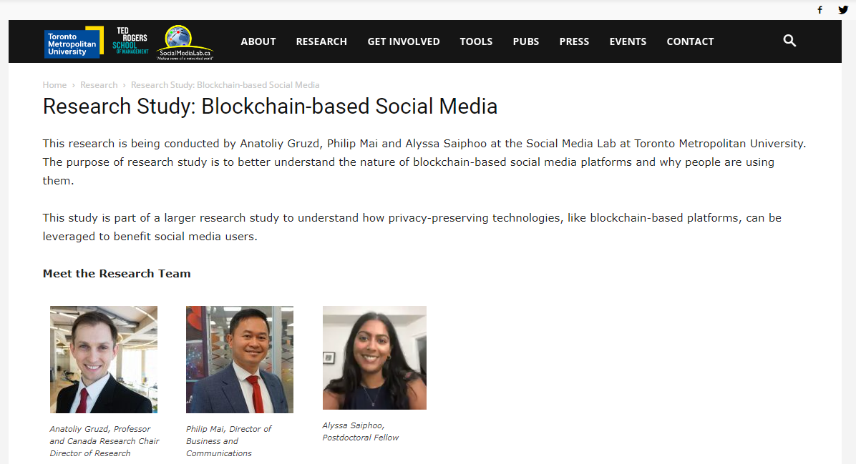
Task: Click Alyssa Saiphoo's photo
Action: [374, 357]
